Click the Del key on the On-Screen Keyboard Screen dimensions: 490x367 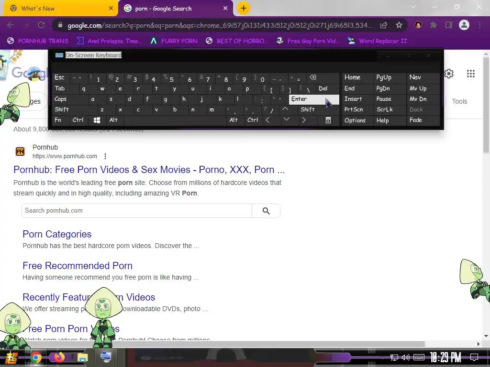(327, 88)
